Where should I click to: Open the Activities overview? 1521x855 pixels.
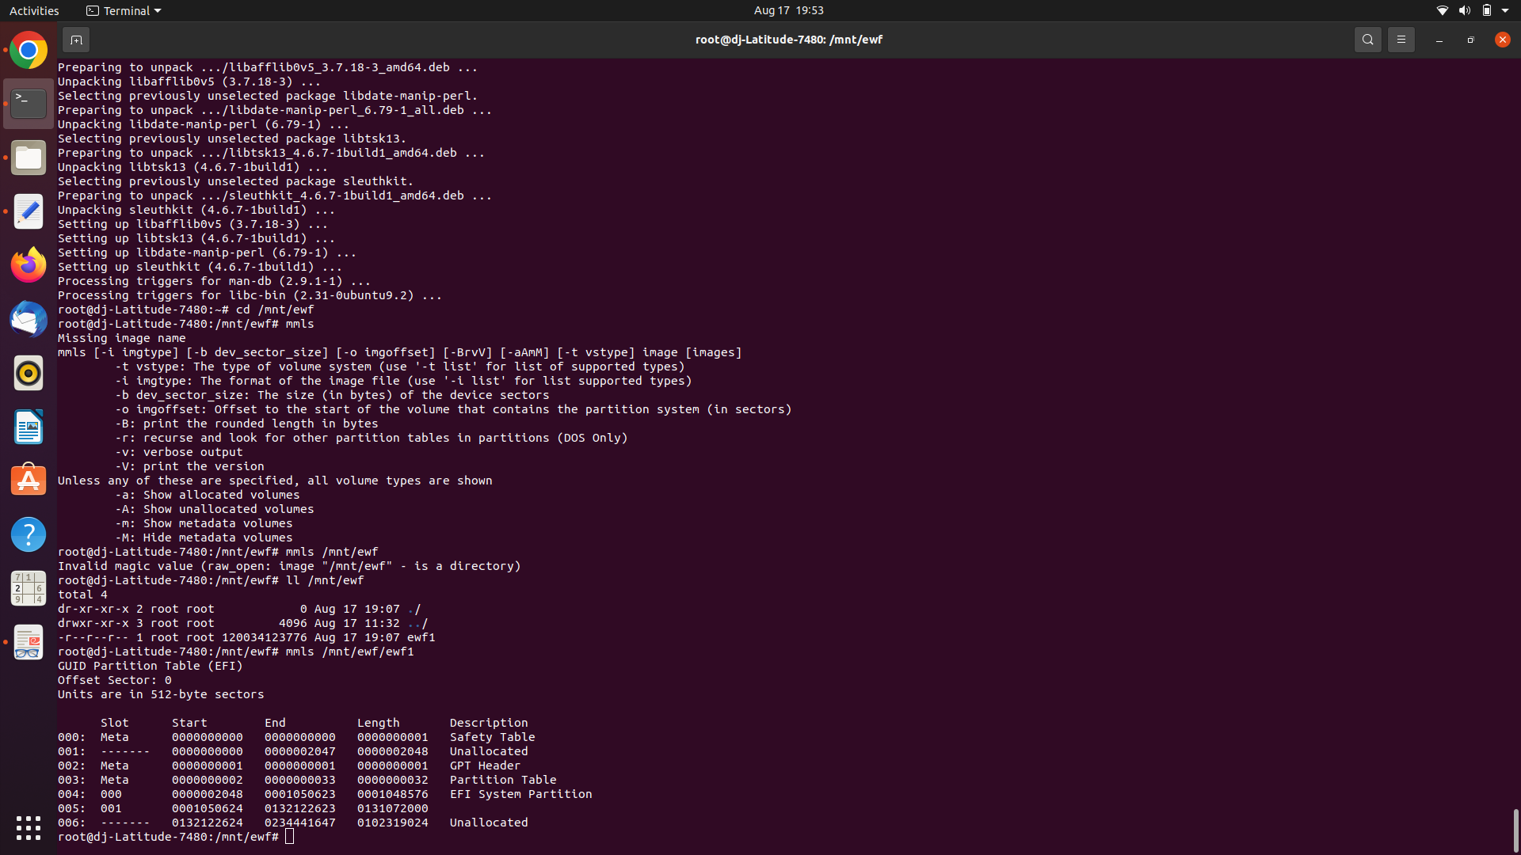(34, 10)
